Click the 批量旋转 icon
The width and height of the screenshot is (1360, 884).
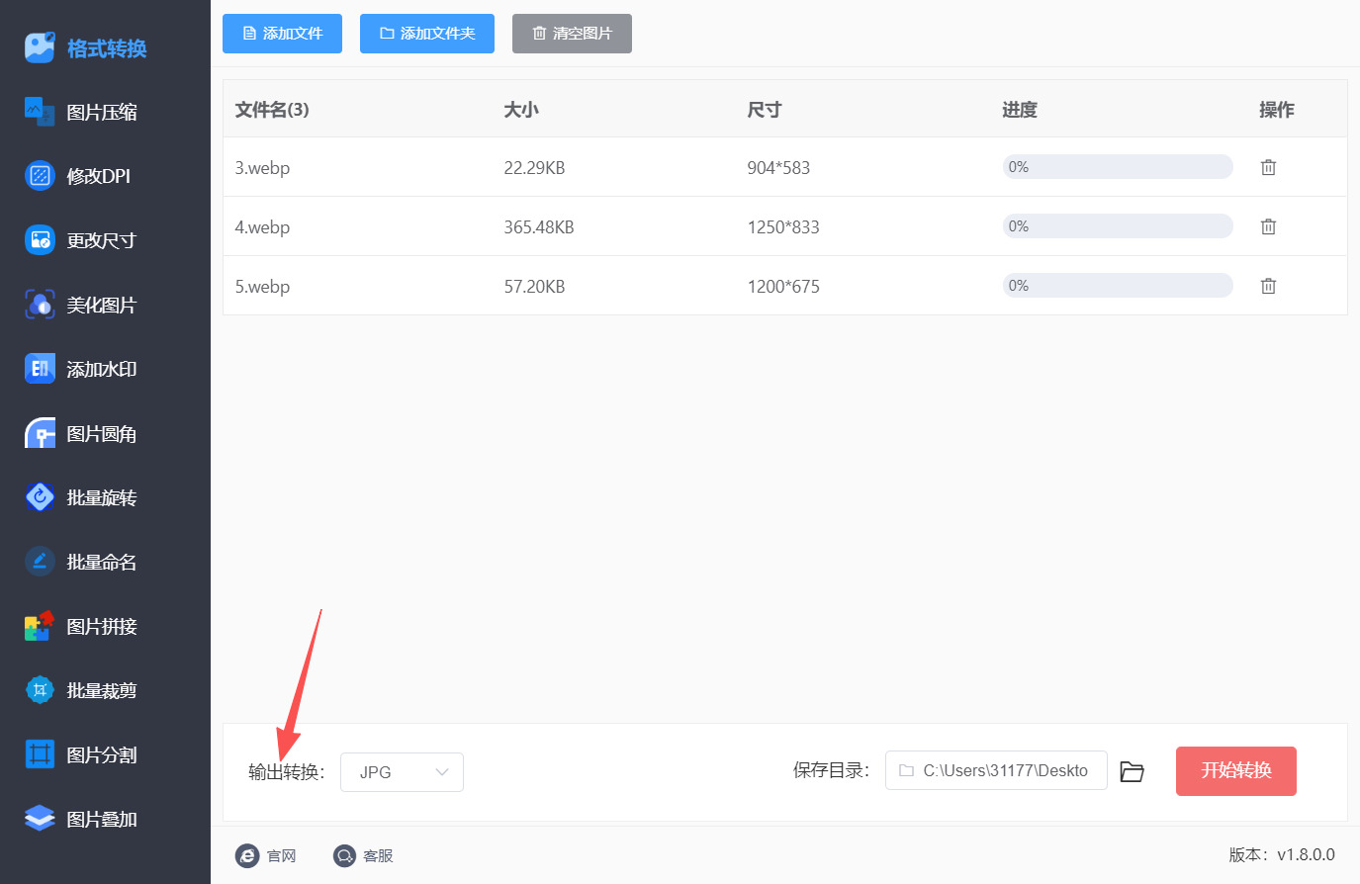(x=40, y=497)
